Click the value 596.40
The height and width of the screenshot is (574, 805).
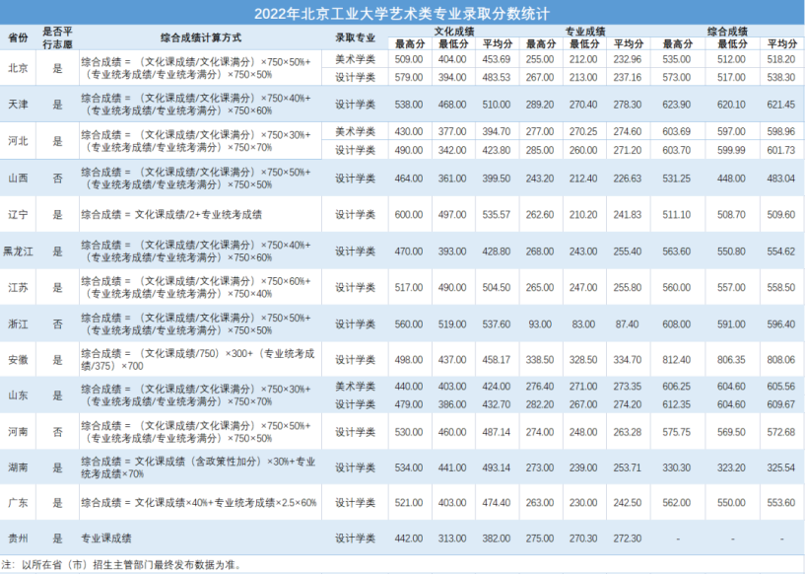pyautogui.click(x=781, y=324)
